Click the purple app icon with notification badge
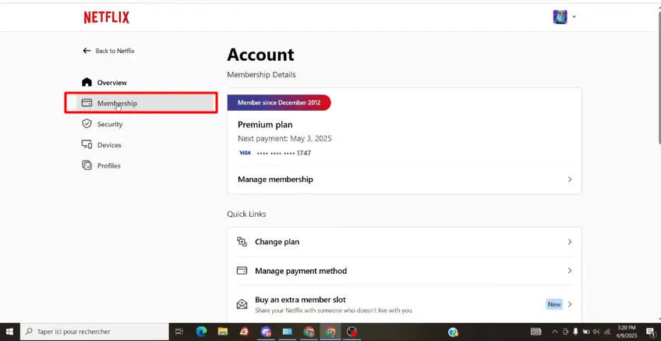Screen dimensions: 661x341 coord(266,332)
